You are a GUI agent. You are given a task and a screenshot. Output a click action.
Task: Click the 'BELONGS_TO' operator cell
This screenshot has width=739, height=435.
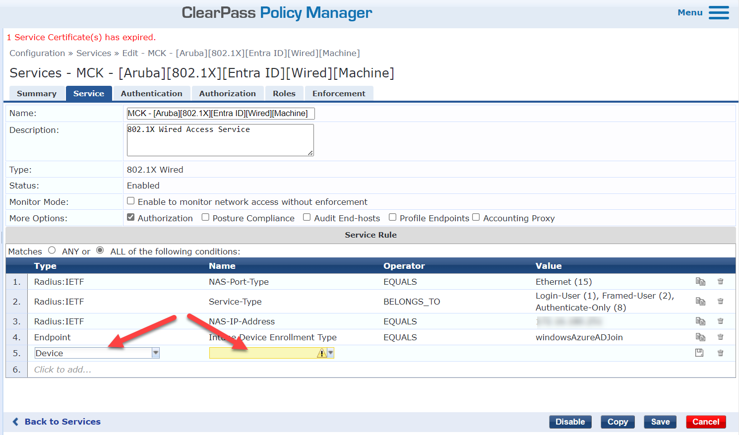click(412, 302)
